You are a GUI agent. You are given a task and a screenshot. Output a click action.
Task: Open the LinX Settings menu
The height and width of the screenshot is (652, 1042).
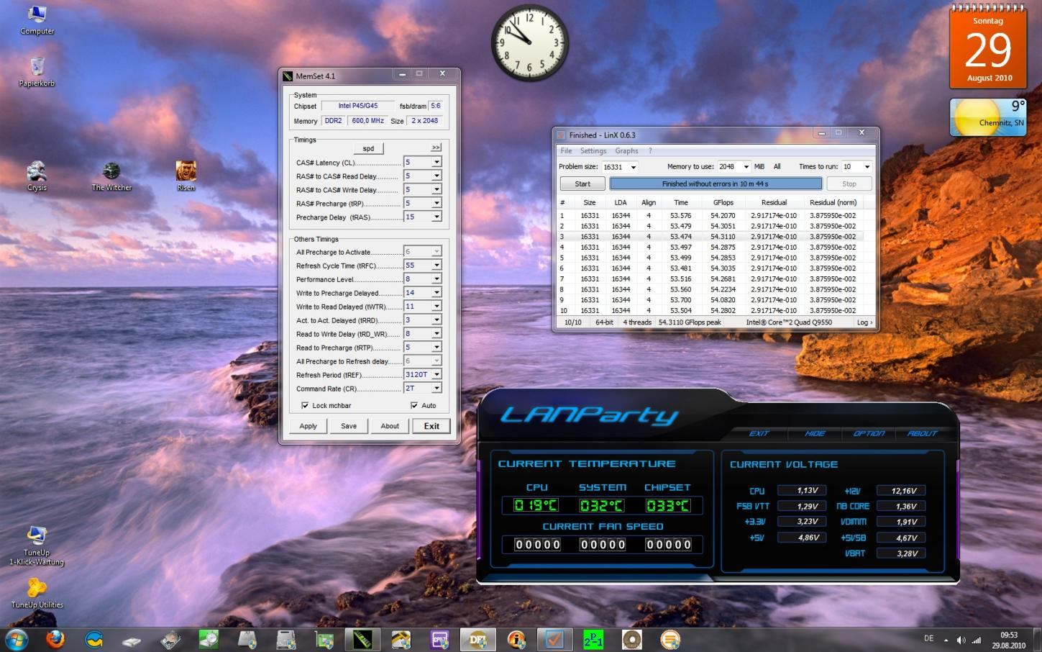pyautogui.click(x=593, y=151)
